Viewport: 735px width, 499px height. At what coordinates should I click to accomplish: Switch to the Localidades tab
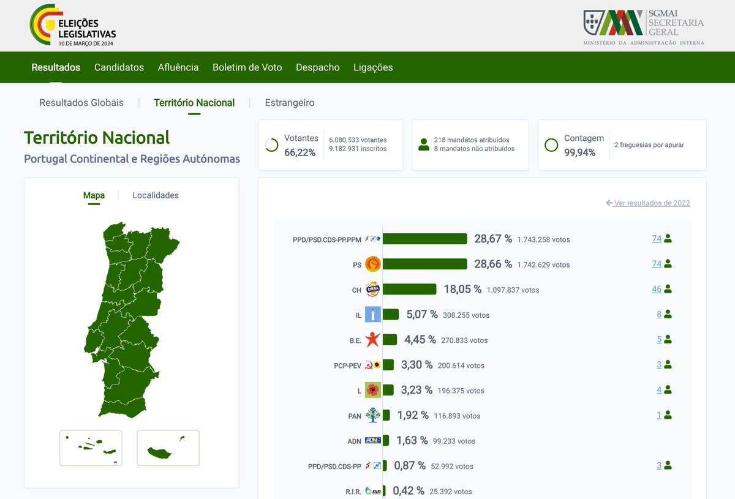pos(156,195)
